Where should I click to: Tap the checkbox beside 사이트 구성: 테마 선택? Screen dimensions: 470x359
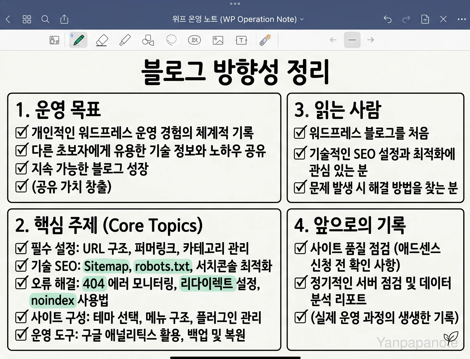(21, 317)
